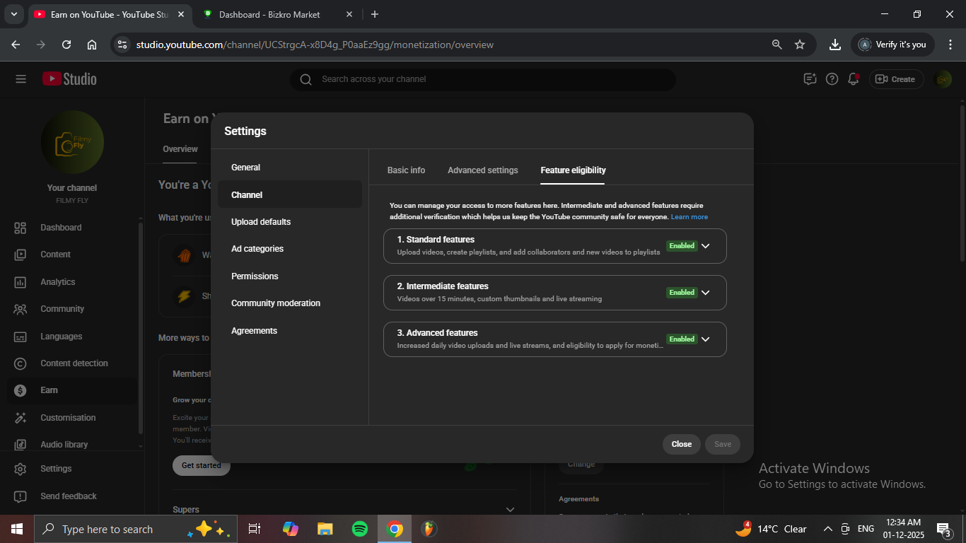Expand the Advanced features section
Image resolution: width=966 pixels, height=543 pixels.
click(705, 339)
